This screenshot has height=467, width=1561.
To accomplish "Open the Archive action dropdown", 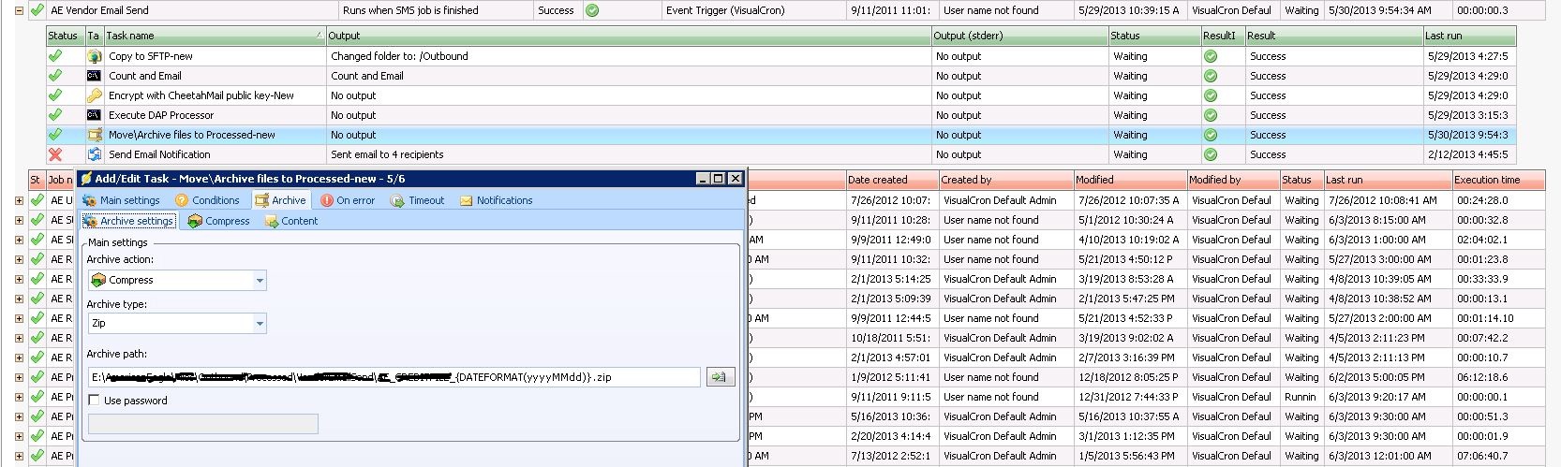I will pos(260,280).
